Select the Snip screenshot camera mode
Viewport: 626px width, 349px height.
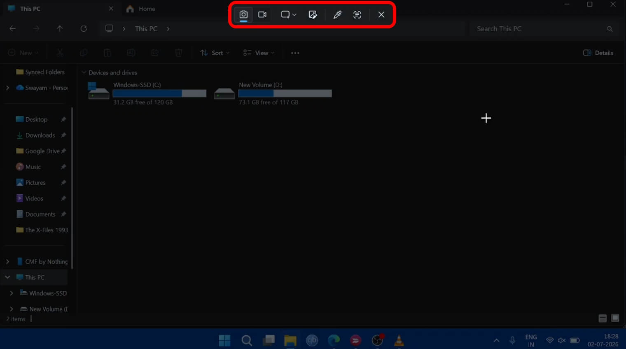coord(243,14)
